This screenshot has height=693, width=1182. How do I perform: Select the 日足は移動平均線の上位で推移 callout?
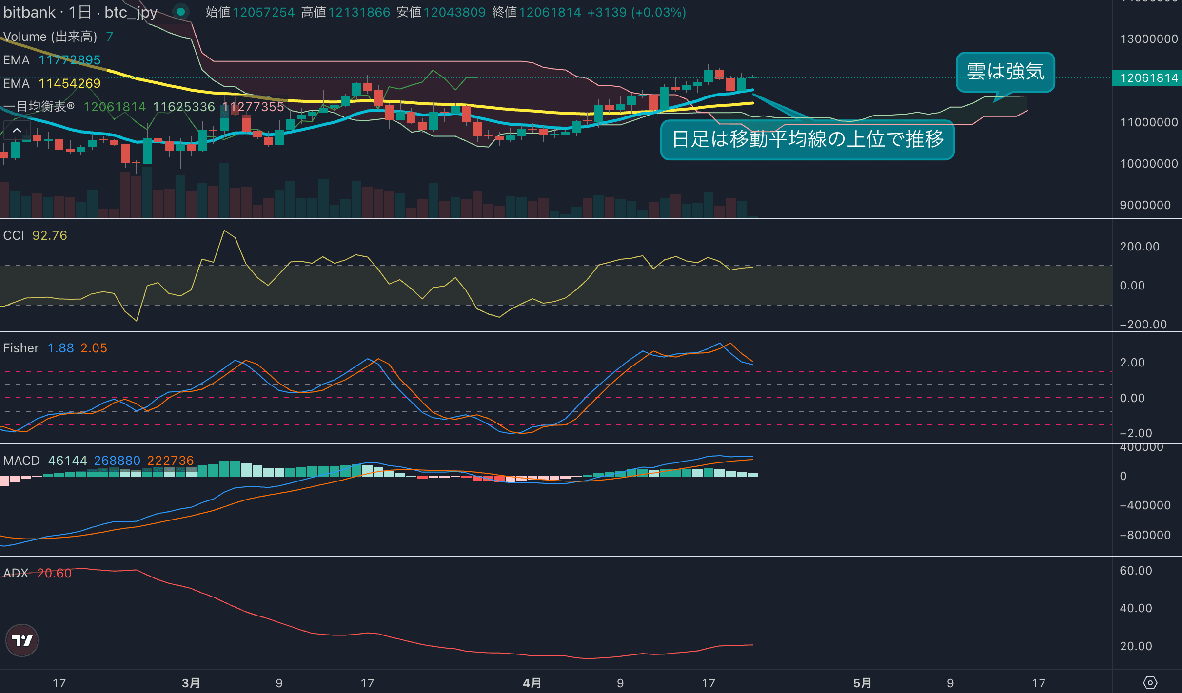(x=807, y=140)
